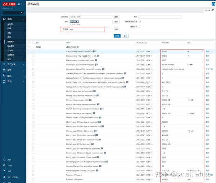Click the blue Apply filter button

117,36
